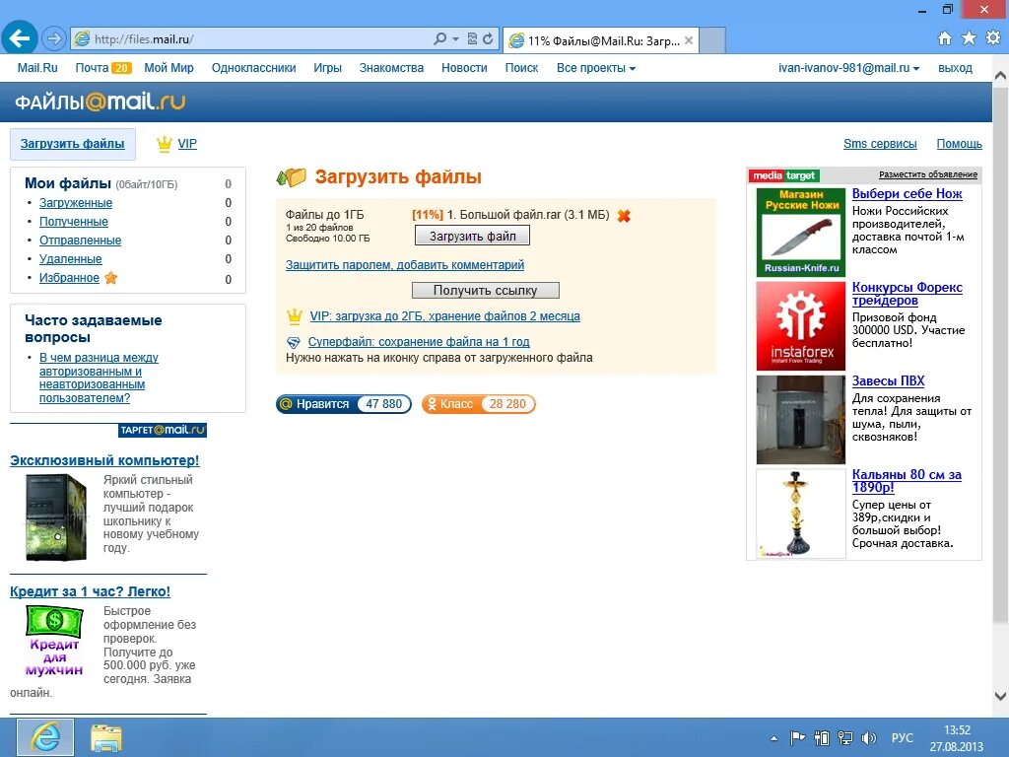Viewport: 1009px width, 757px height.
Task: Open Sms сервисы link
Action: (880, 144)
